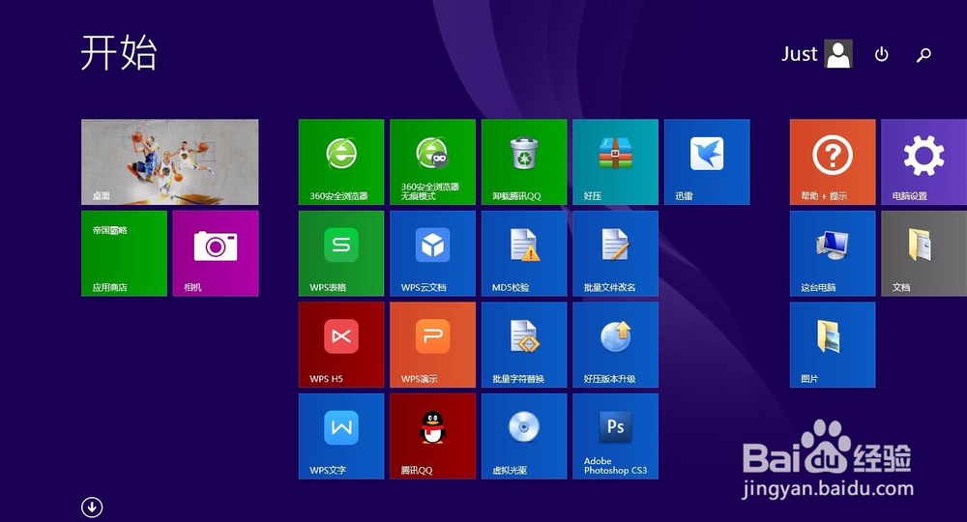
Task: Launch the 好压 archive tile
Action: coord(615,161)
